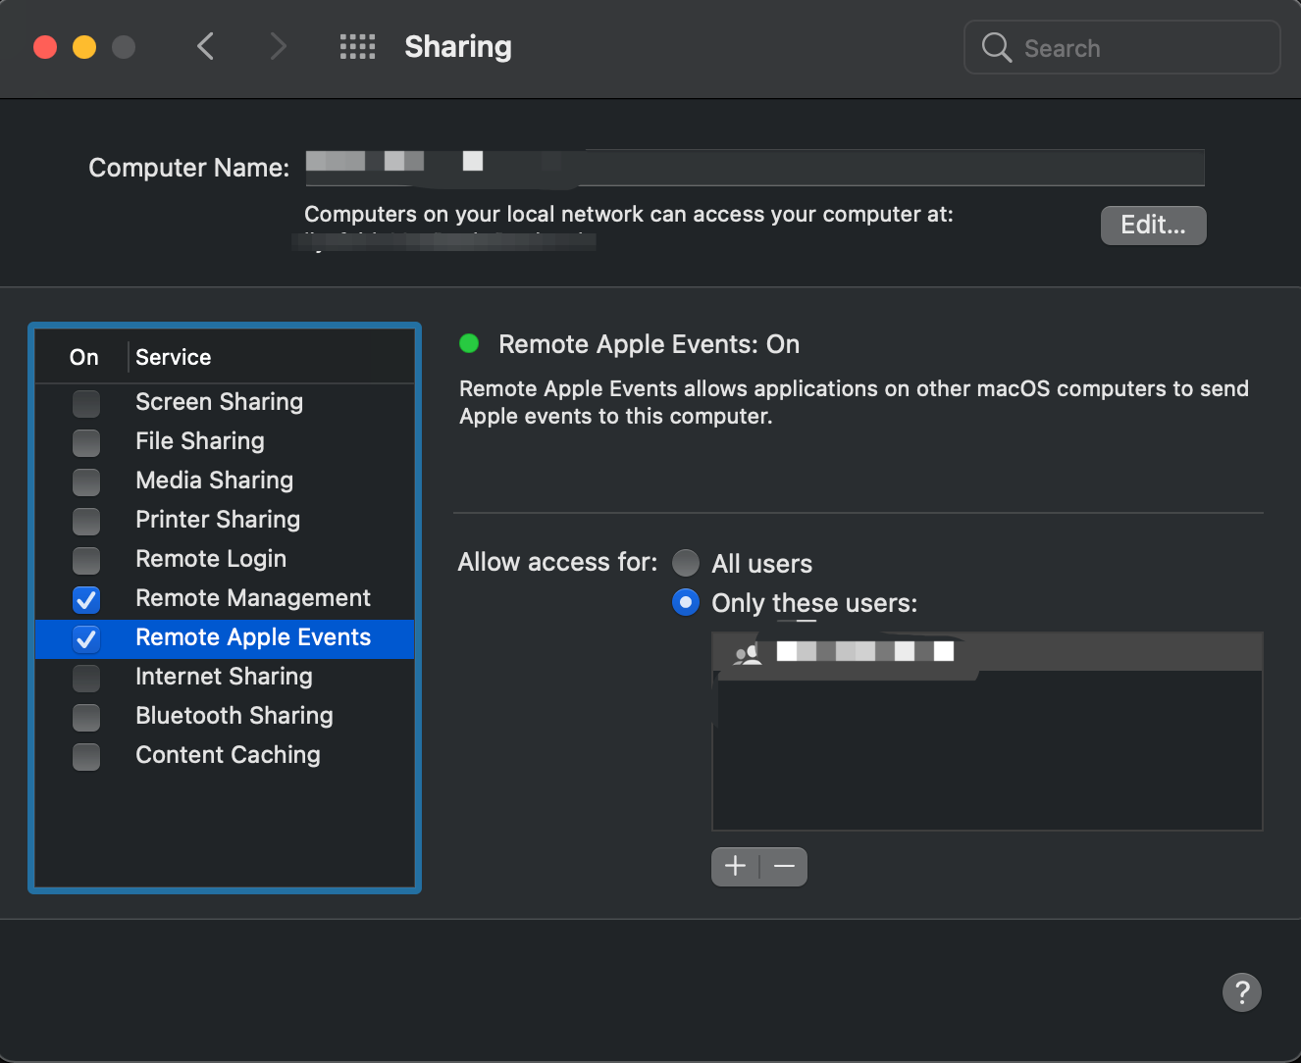Select Media Sharing service row
The width and height of the screenshot is (1301, 1063).
click(225, 481)
